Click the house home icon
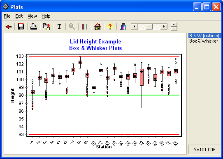 (x=98, y=27)
